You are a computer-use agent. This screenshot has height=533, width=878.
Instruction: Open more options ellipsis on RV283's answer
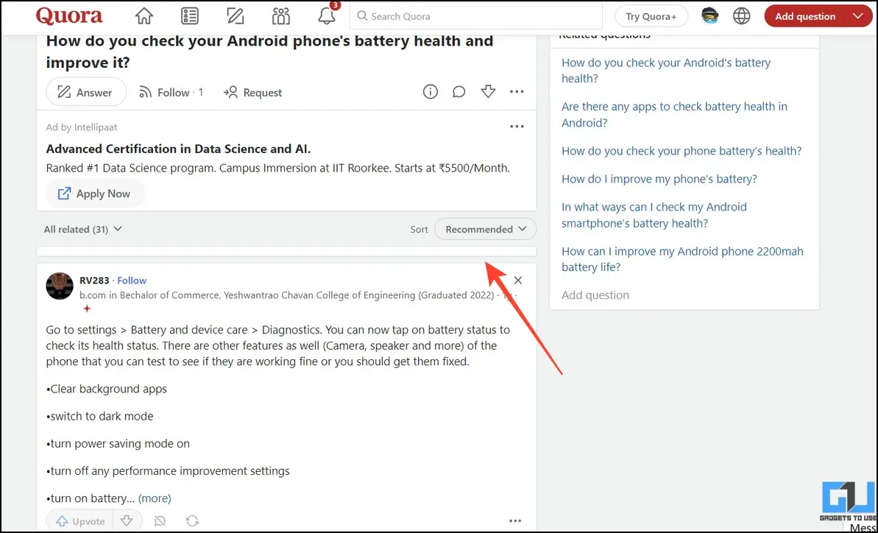click(x=515, y=521)
